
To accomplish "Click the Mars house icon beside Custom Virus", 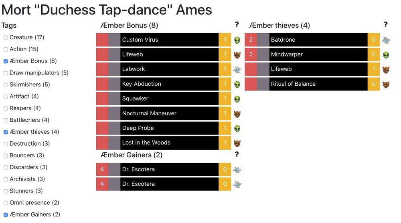I will pyautogui.click(x=237, y=40).
